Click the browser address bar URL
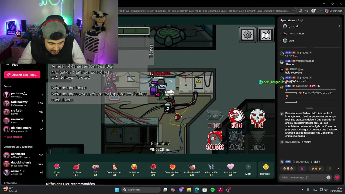 (203, 11)
